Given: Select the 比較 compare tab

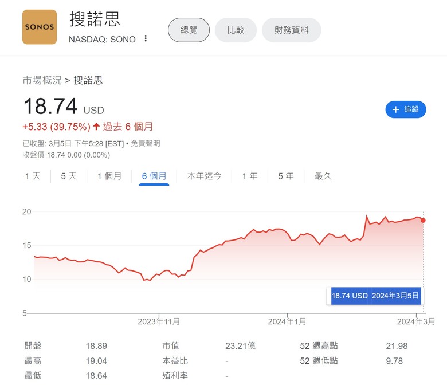Looking at the screenshot, I should [x=236, y=30].
